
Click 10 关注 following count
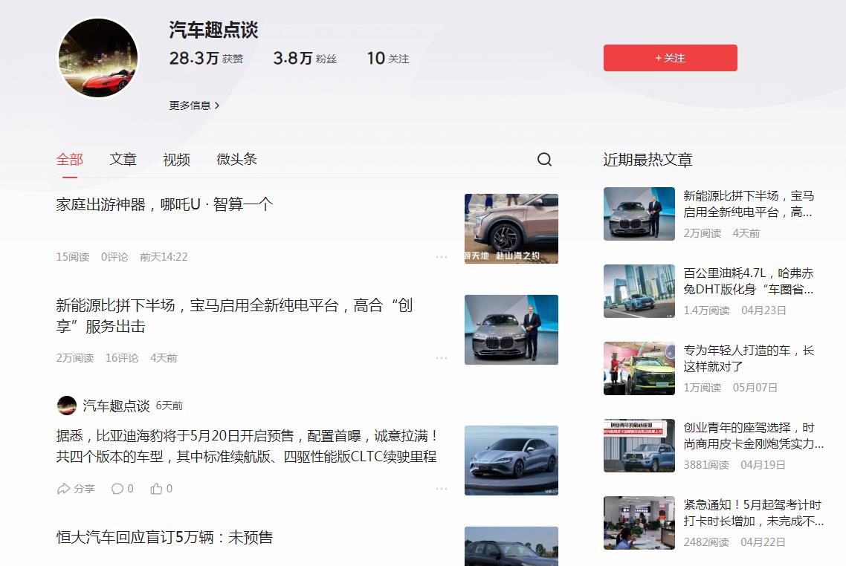point(388,58)
